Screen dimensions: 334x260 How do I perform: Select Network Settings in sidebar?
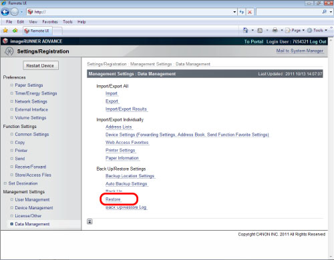point(31,101)
